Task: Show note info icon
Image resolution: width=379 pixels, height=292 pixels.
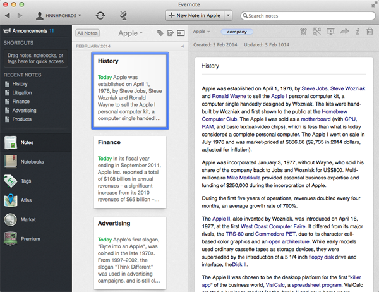Action: click(358, 32)
